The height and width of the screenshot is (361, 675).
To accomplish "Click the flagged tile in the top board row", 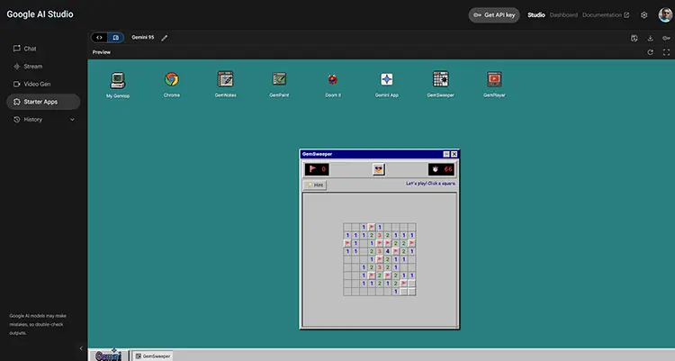I will 372,227.
